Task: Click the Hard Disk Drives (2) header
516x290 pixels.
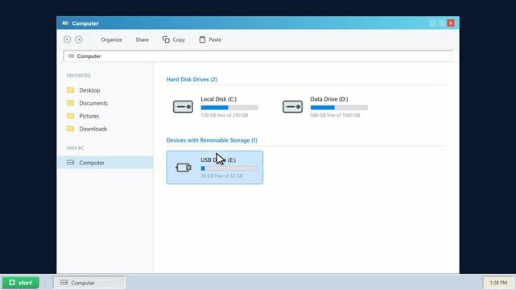Action: click(x=192, y=79)
